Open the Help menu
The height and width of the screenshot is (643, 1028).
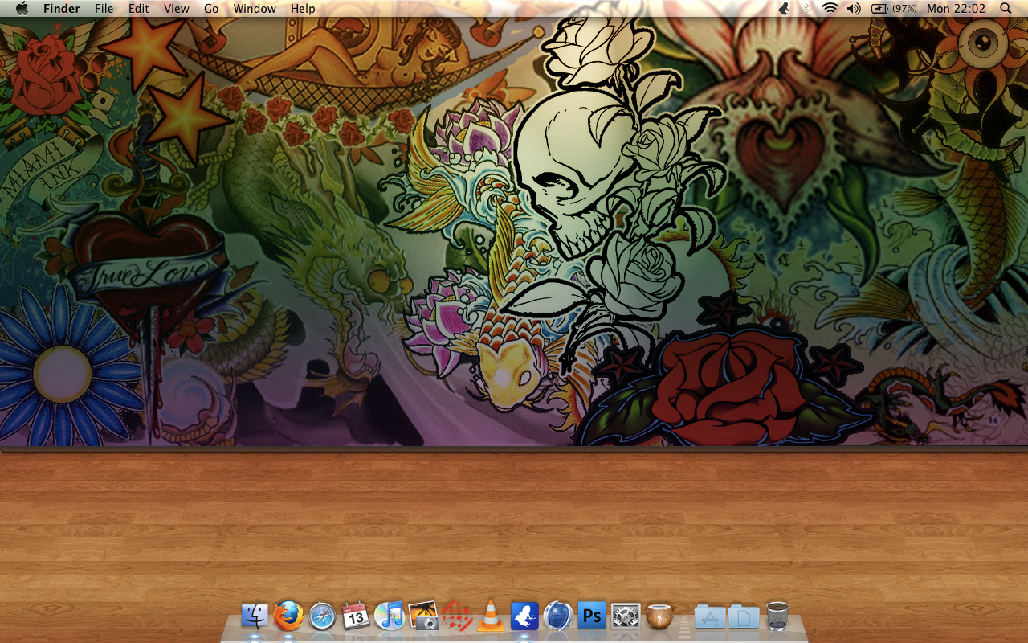(303, 9)
